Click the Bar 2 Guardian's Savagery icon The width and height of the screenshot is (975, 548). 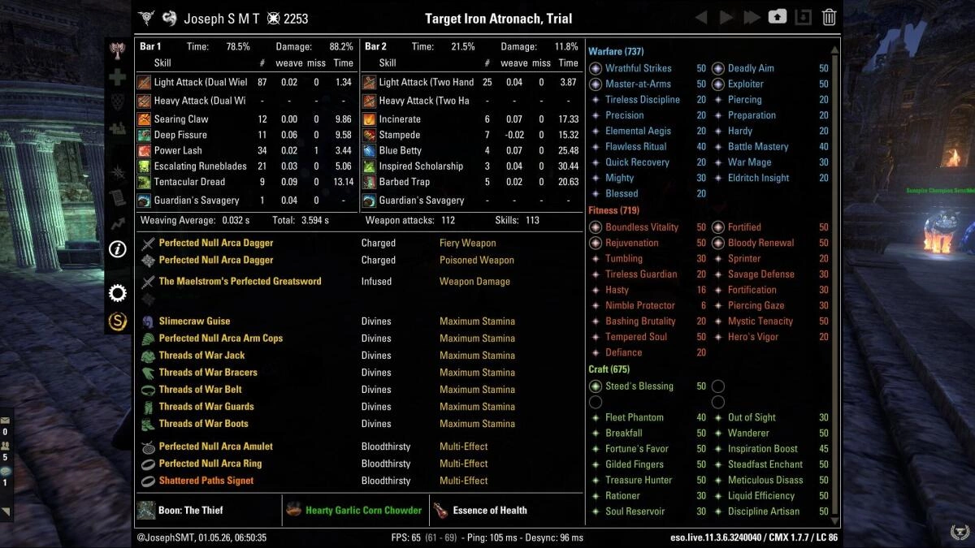[369, 201]
